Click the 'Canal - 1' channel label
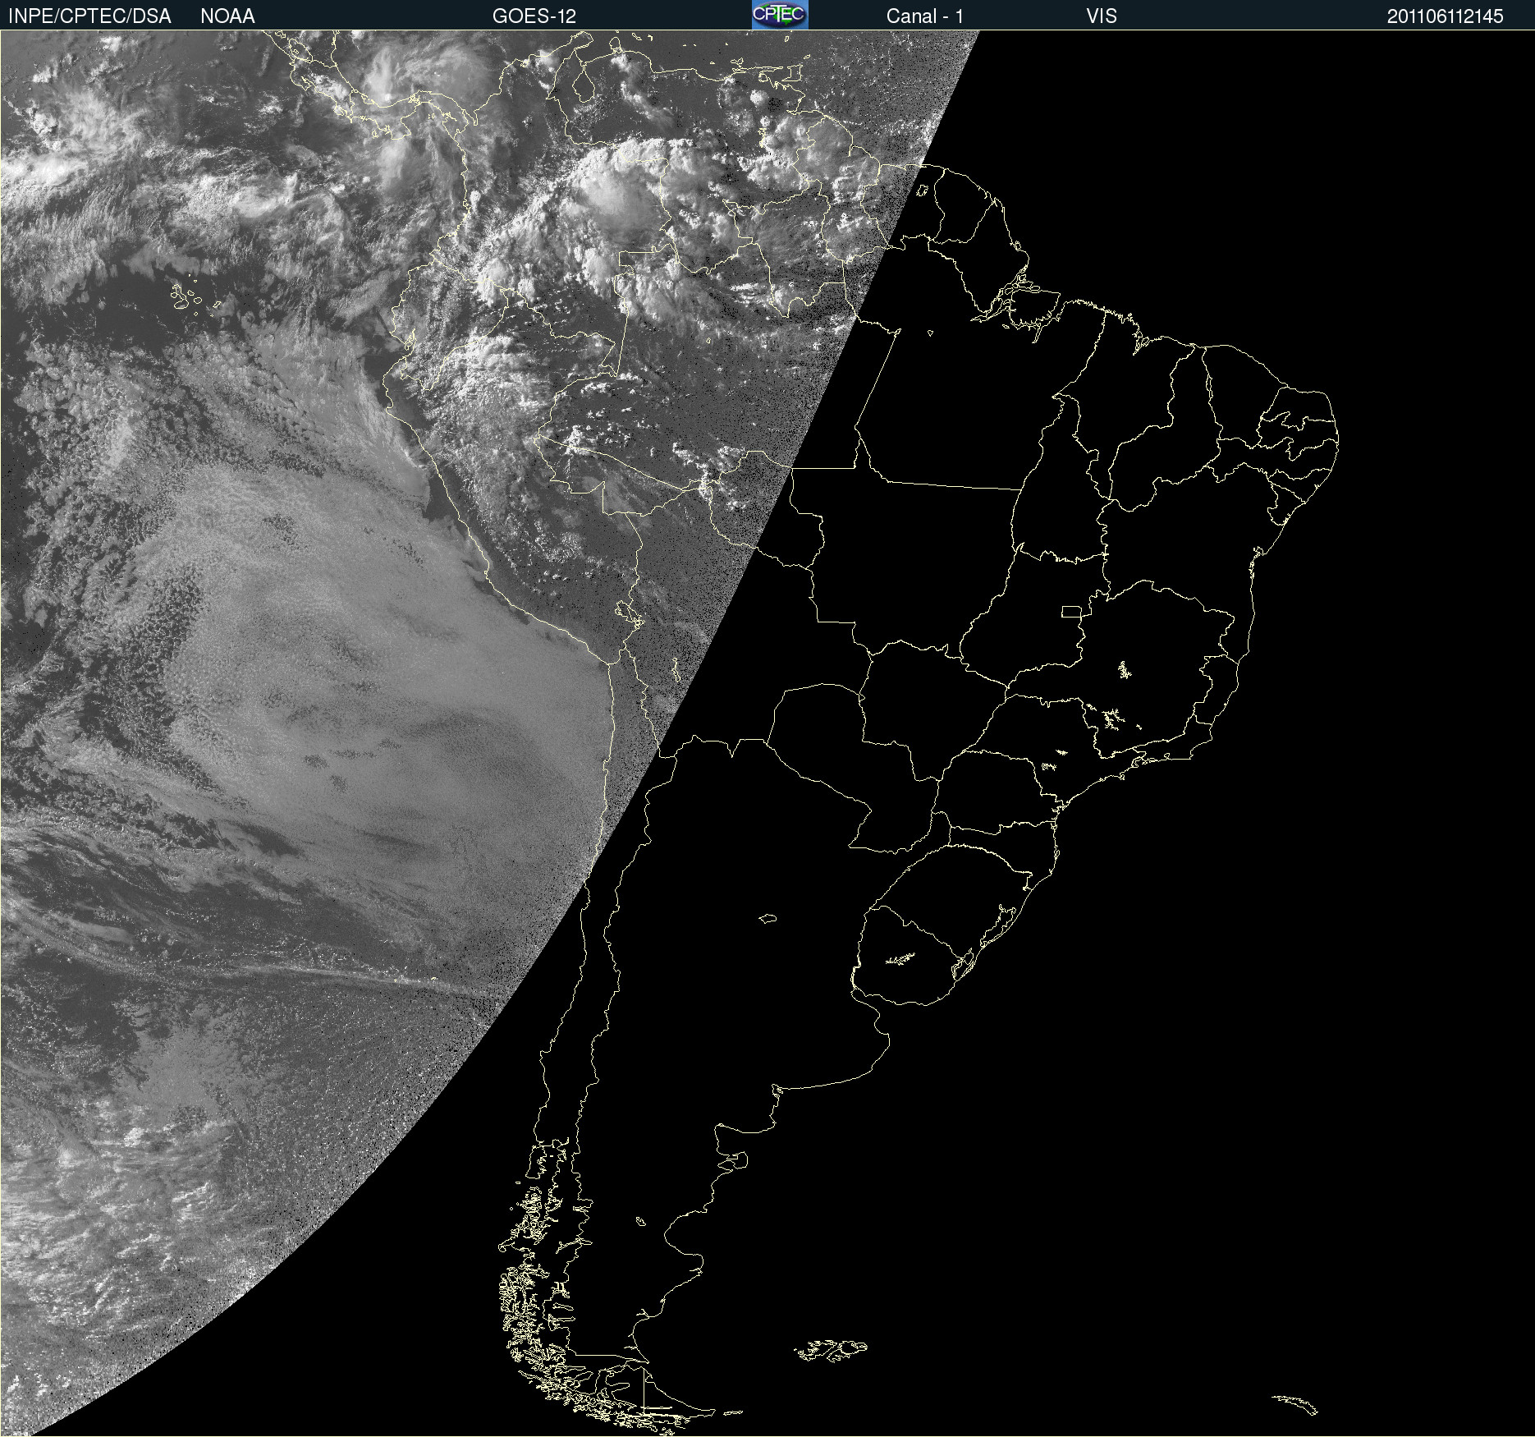 coord(925,16)
